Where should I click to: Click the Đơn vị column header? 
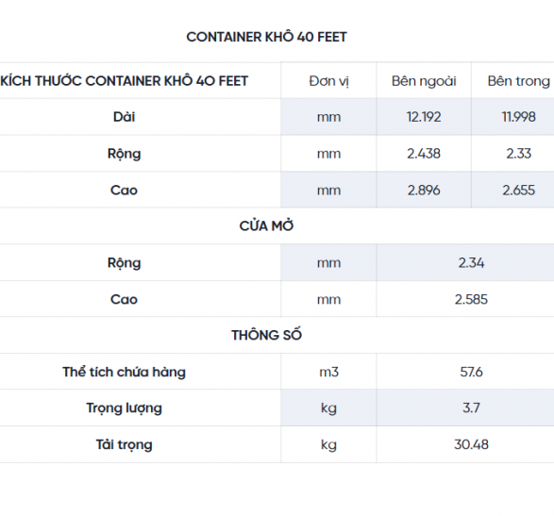coord(328,81)
